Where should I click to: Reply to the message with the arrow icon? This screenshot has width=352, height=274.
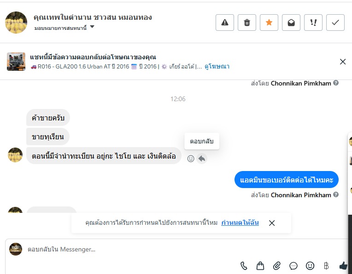pos(202,159)
